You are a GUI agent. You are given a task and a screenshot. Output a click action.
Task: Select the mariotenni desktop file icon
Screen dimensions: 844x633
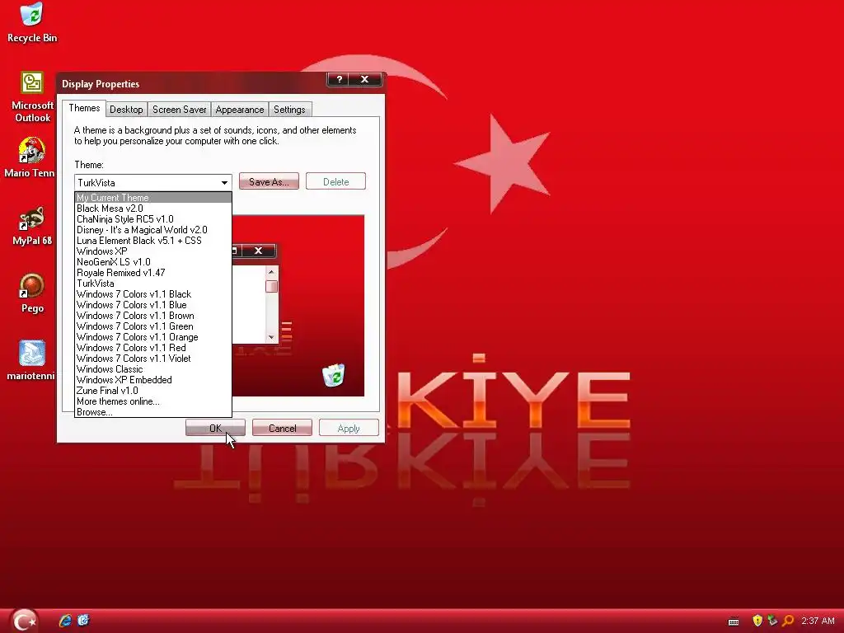[x=30, y=361]
